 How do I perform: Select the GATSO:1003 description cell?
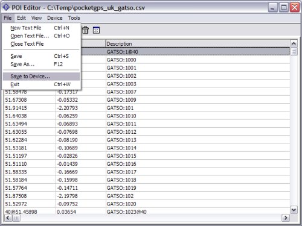[x=198, y=84]
